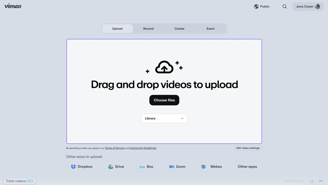Click the cloud upload icon
This screenshot has height=185, width=328.
click(x=164, y=67)
